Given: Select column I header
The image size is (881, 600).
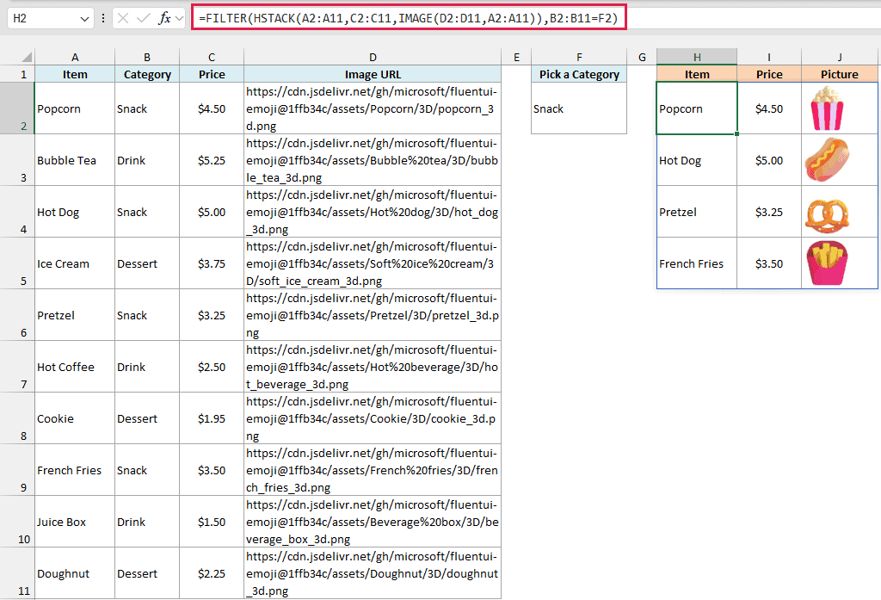Looking at the screenshot, I should point(769,57).
